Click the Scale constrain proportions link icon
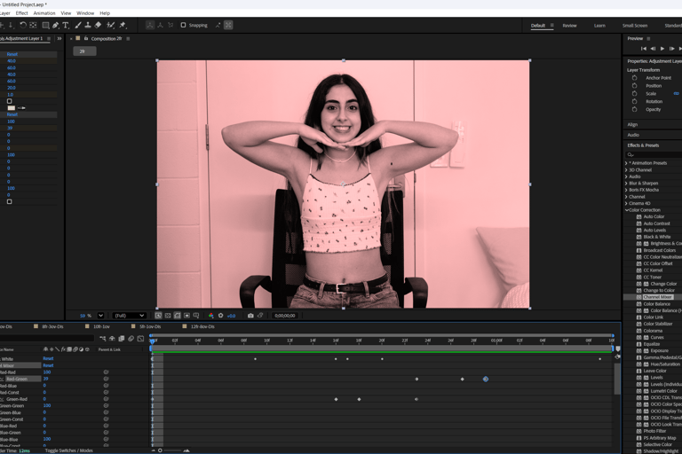Image resolution: width=682 pixels, height=454 pixels. tap(677, 93)
